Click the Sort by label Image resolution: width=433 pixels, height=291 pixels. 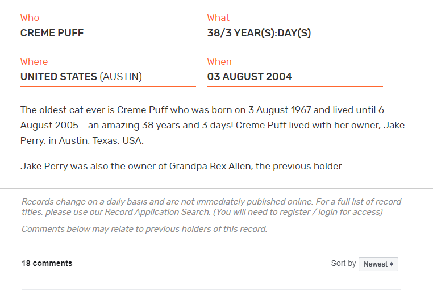coord(343,263)
